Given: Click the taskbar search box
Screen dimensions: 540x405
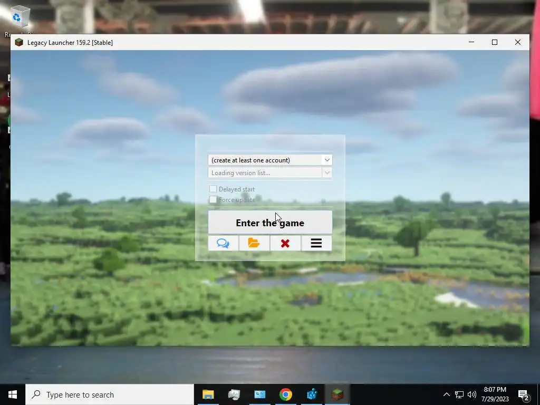Looking at the screenshot, I should click(110, 394).
